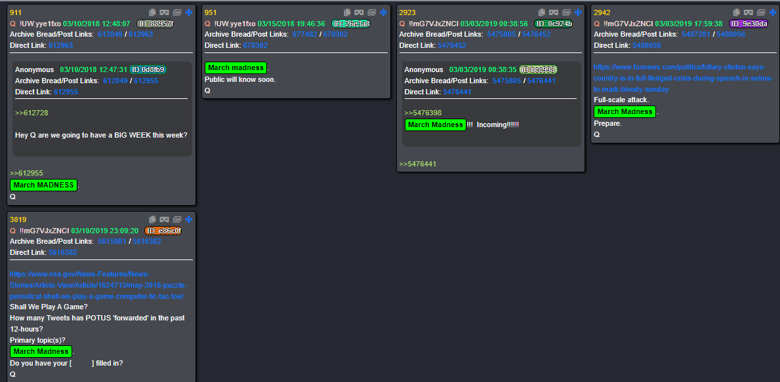This screenshot has width=780, height=382.
Task: Open the foxnews.com Hillary Clinton article link
Action: coord(684,79)
